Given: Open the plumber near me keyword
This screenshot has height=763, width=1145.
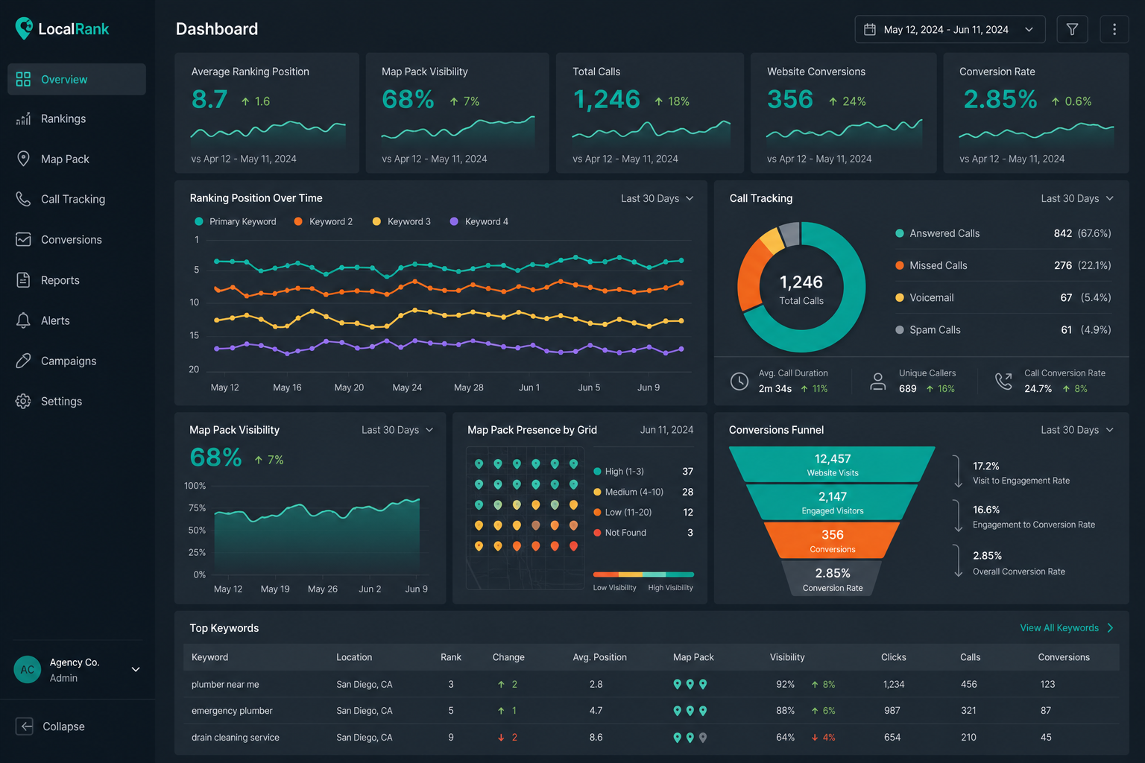Looking at the screenshot, I should (x=225, y=684).
